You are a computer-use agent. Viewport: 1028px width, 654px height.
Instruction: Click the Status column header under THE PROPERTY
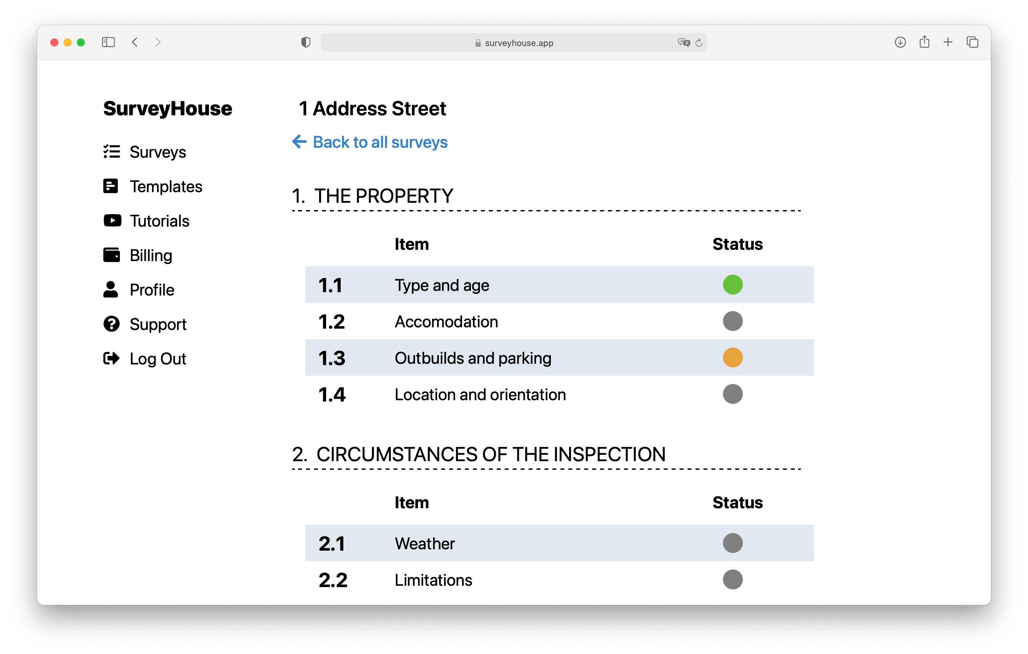point(737,244)
